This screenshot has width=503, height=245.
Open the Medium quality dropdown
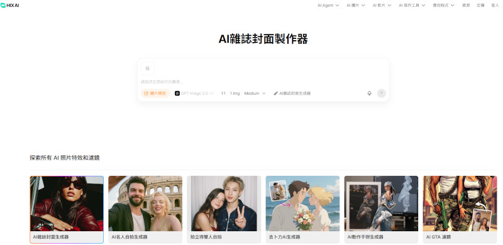(255, 94)
